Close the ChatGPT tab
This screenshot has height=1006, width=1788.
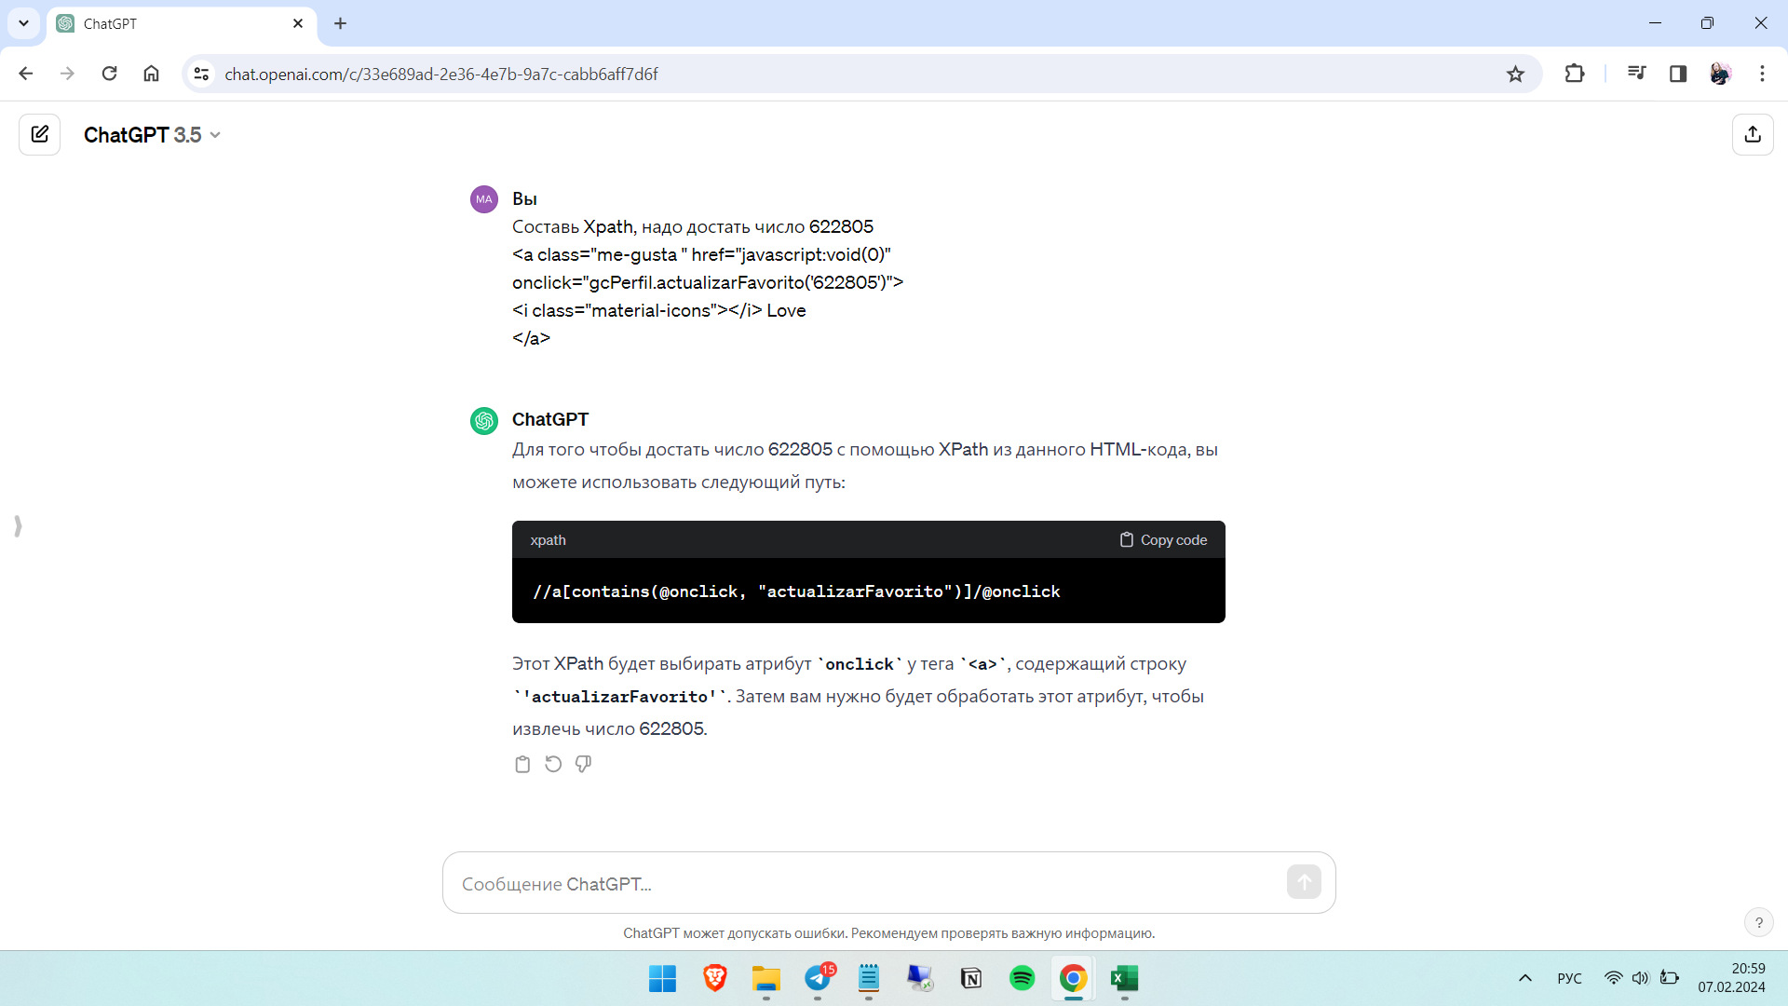pyautogui.click(x=298, y=23)
